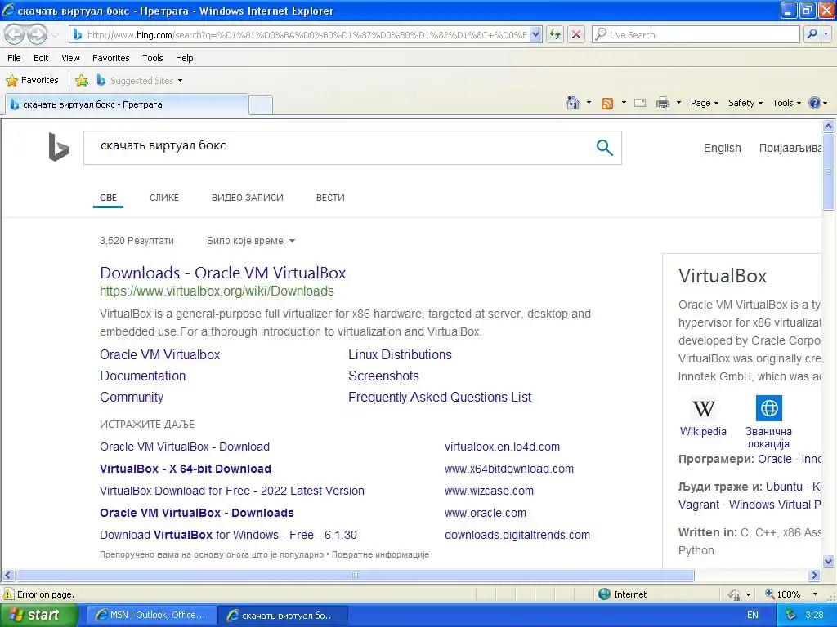Open Download VirtualBox for Windows 6.1.30 link
Screen dimensions: 837x627
[x=229, y=535]
